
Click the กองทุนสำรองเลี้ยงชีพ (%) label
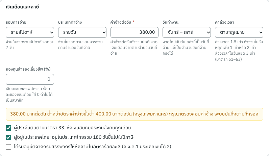28,69
